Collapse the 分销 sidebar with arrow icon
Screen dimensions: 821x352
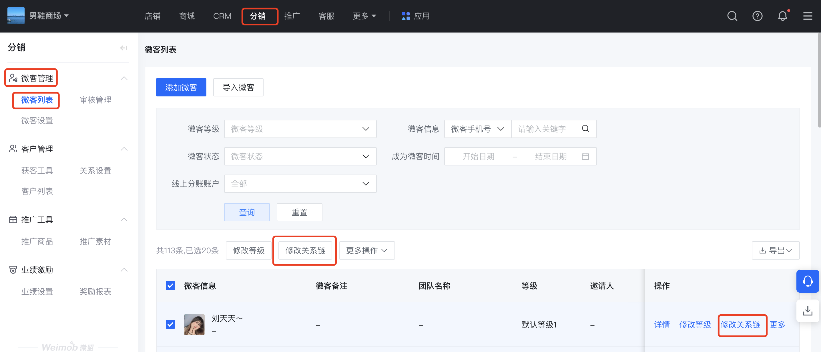pyautogui.click(x=124, y=48)
